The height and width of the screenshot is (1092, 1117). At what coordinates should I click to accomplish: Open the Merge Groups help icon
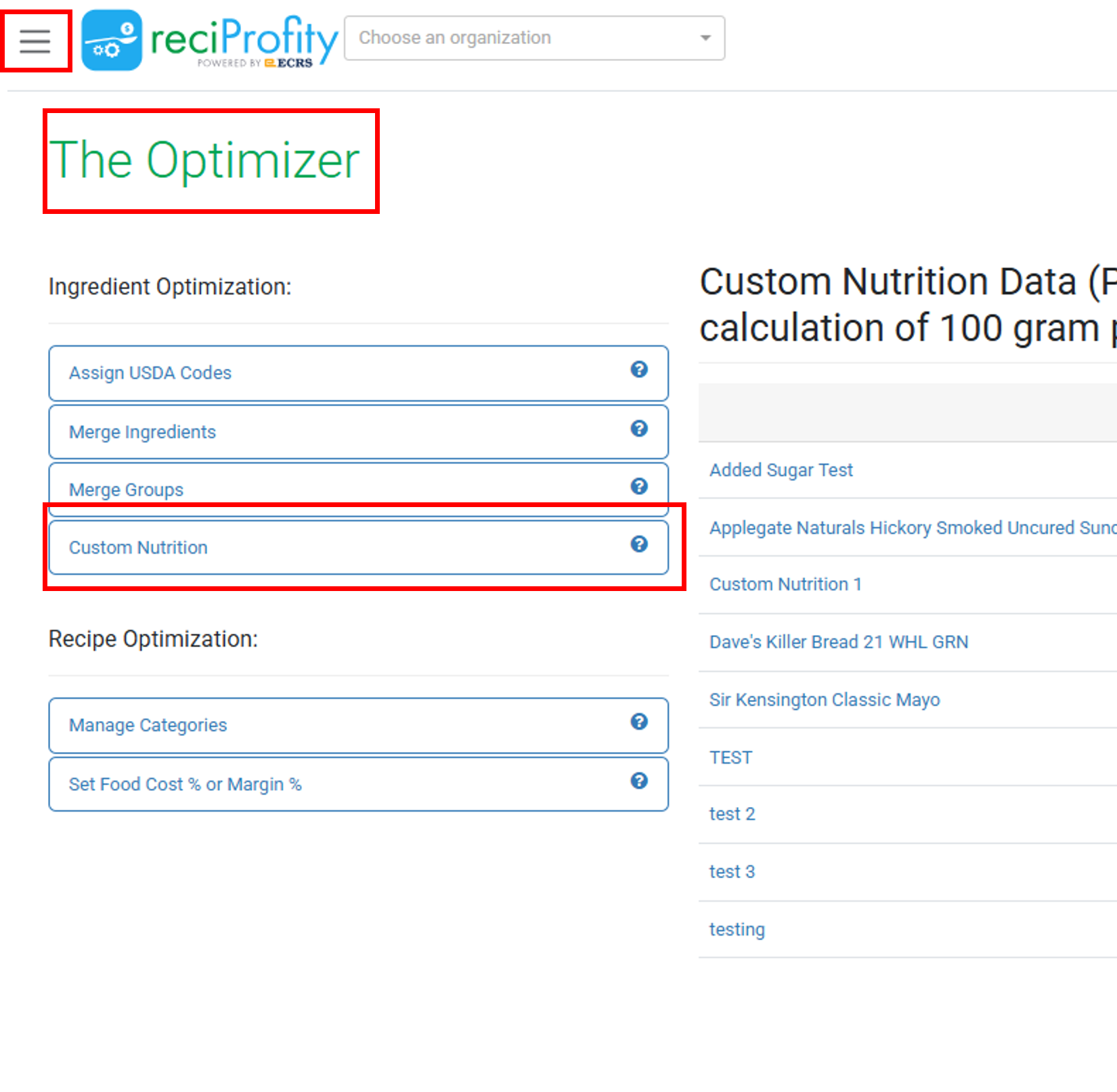pos(638,486)
